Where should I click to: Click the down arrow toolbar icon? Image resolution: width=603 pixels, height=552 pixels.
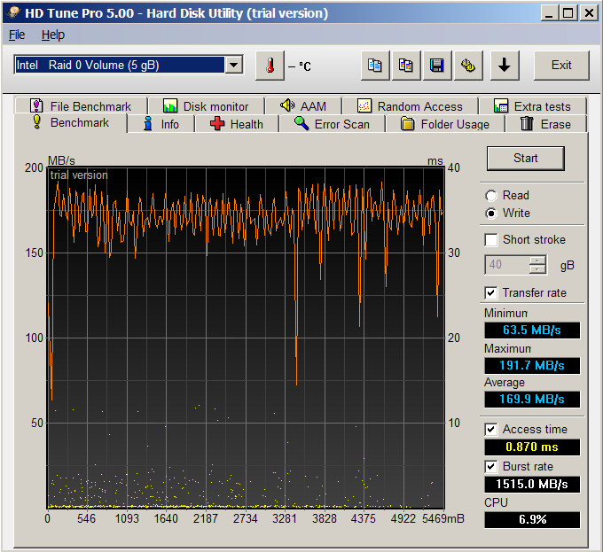504,66
